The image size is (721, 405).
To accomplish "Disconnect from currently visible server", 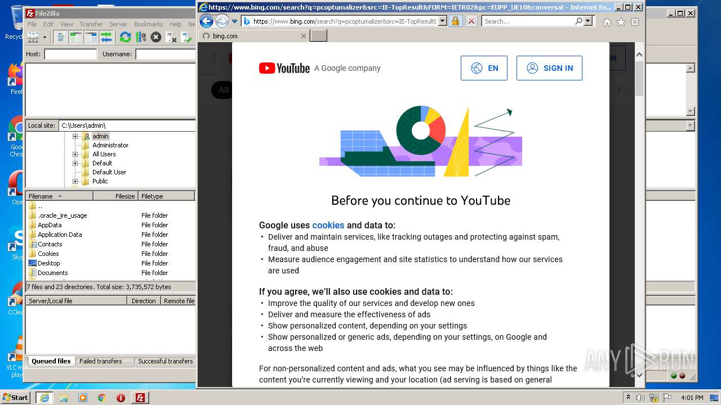I will click(x=171, y=37).
